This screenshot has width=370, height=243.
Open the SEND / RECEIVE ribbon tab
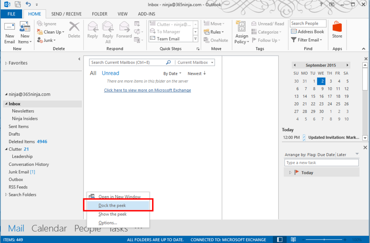[66, 14]
